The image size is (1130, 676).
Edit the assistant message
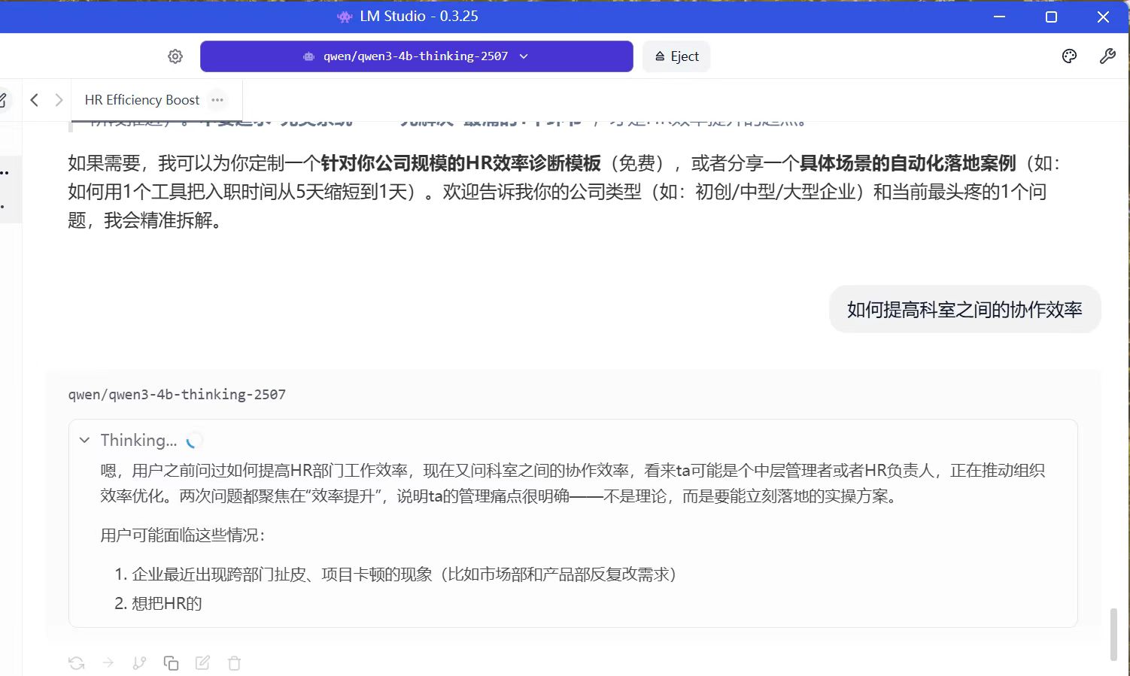coord(202,663)
